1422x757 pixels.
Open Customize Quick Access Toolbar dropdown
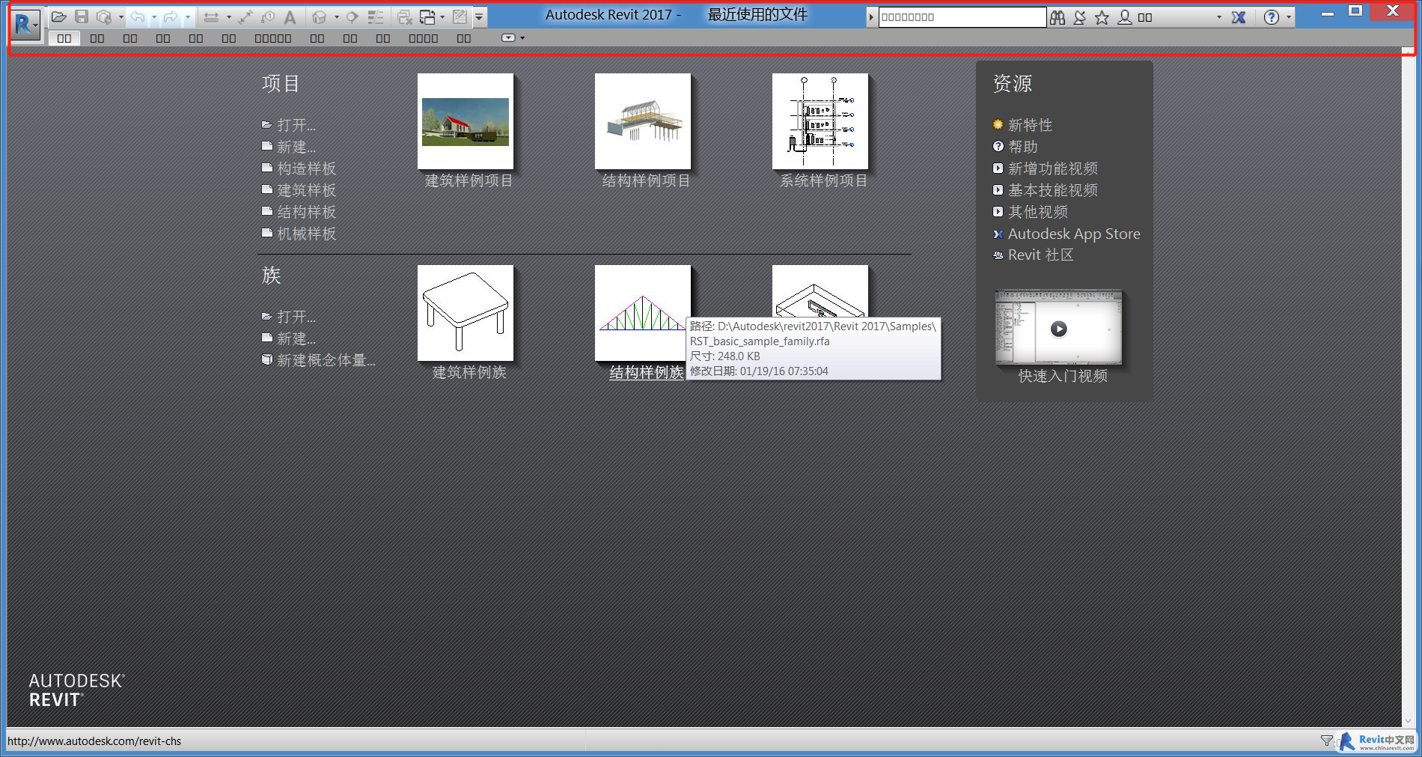[x=479, y=16]
